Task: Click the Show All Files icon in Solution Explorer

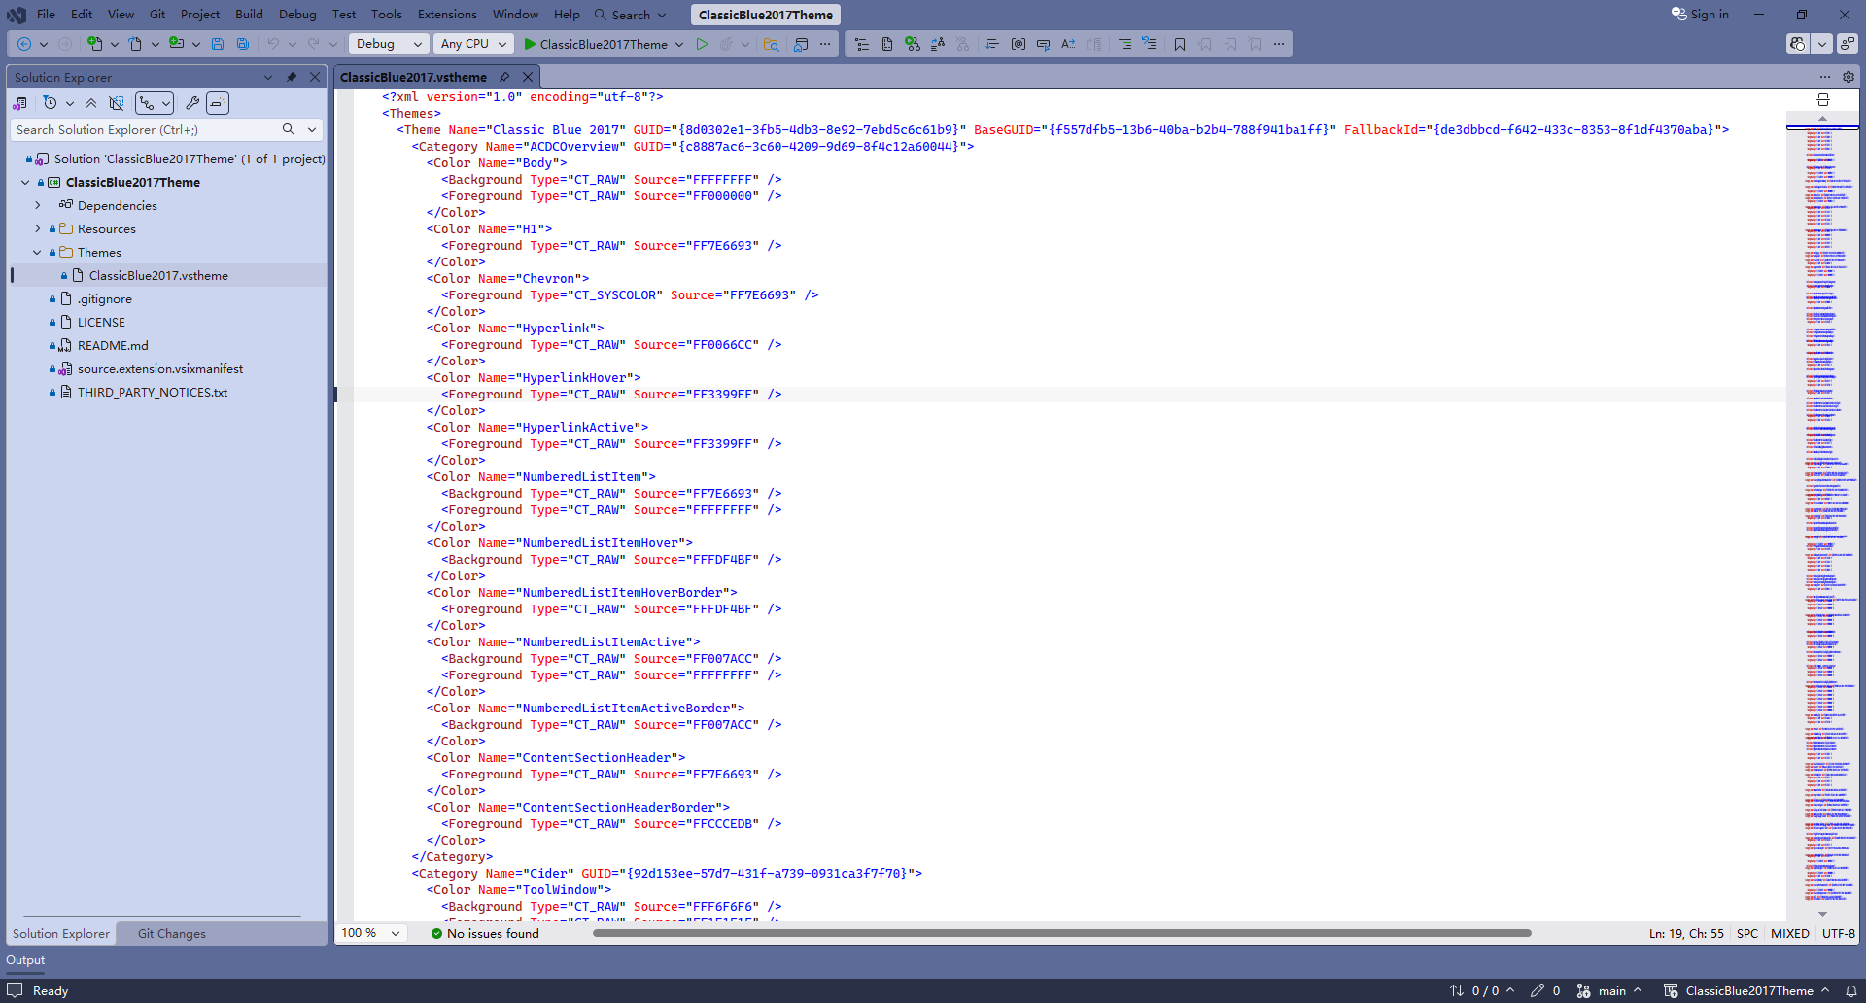Action: click(x=117, y=103)
